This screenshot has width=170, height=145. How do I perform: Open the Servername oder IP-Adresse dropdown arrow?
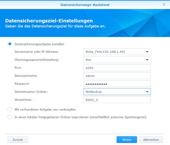pyautogui.click(x=147, y=52)
